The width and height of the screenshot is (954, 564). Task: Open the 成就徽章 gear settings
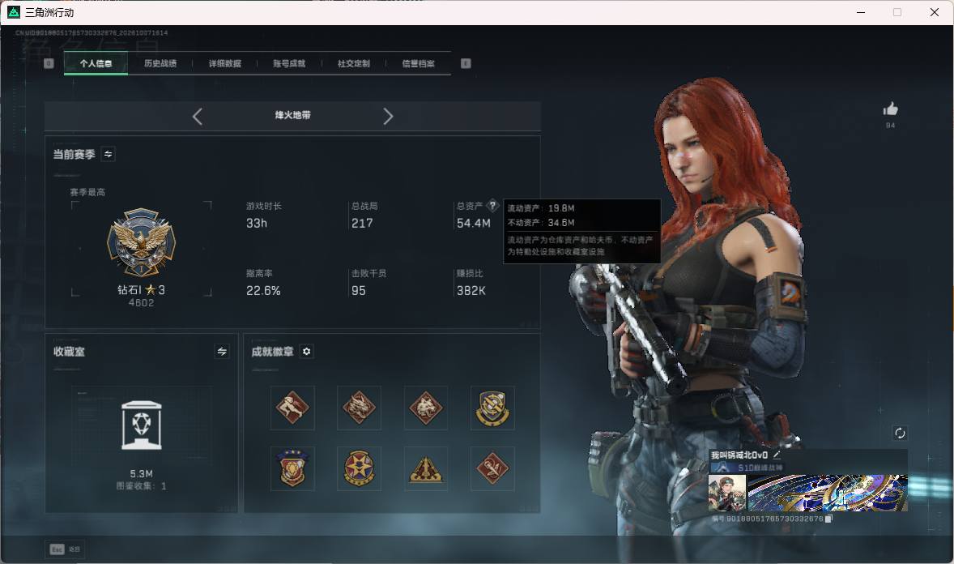307,352
